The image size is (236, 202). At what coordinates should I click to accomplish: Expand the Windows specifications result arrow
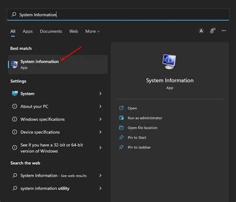pyautogui.click(x=101, y=119)
